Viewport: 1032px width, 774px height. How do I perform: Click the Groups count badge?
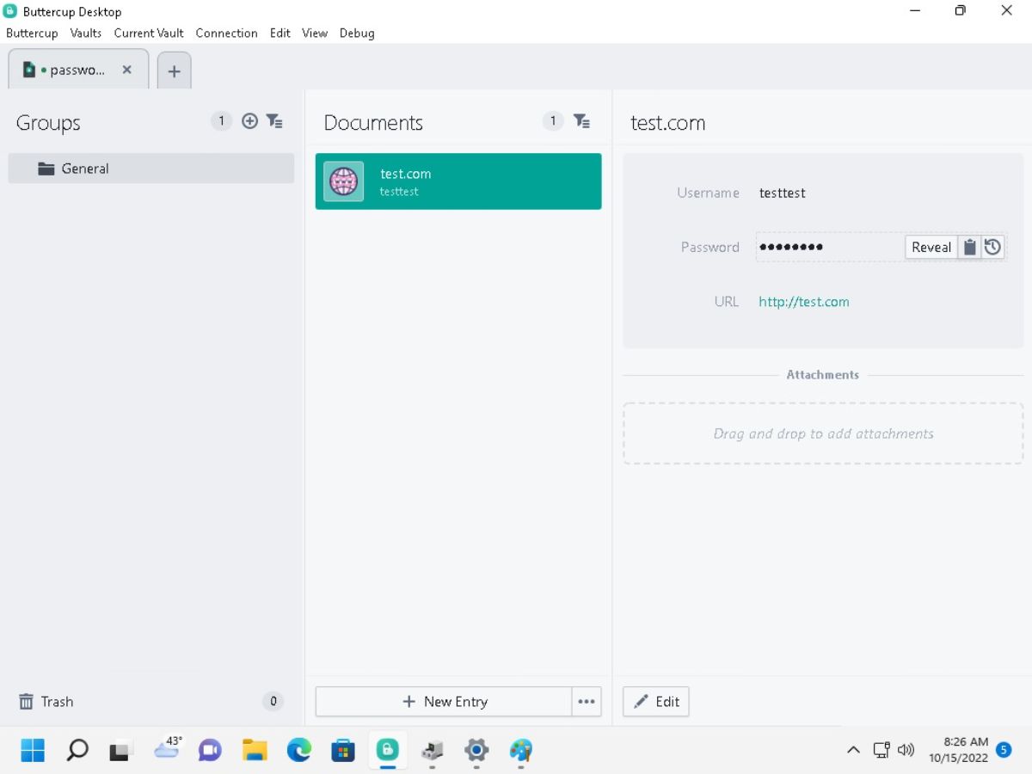point(221,121)
